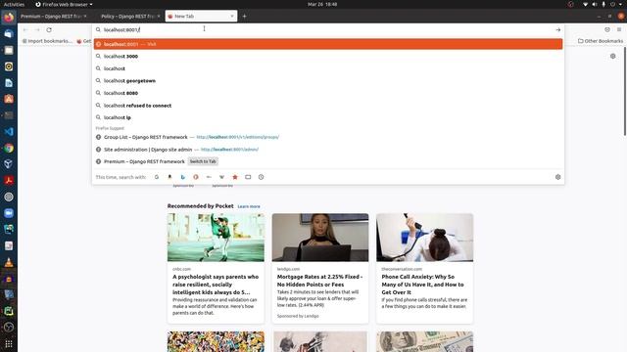Launch Google Chrome from the dock
Viewport: 627px width, 352px height.
coord(9,148)
